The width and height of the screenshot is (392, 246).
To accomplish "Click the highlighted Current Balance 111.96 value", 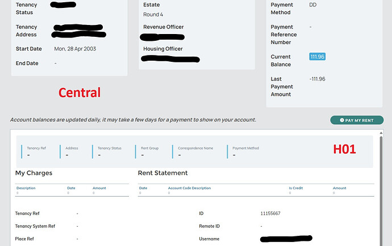I will point(317,57).
